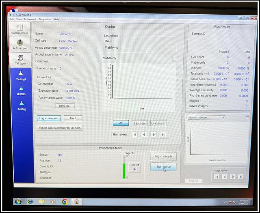Export data summary for all runs
This screenshot has height=213, width=260.
click(x=60, y=128)
